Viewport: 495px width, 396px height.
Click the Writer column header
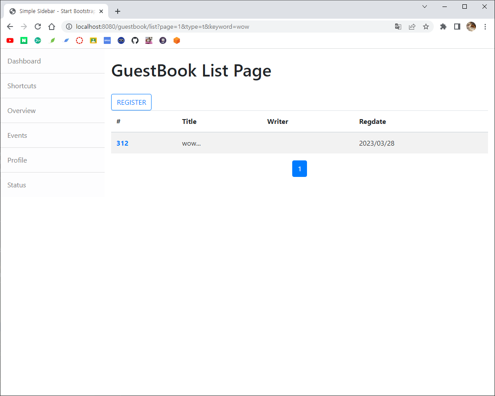tap(277, 122)
